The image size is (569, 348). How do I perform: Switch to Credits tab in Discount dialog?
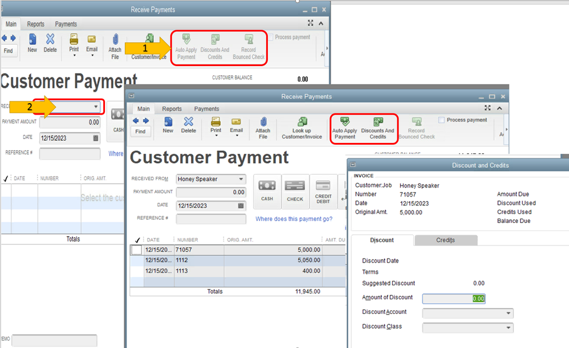tap(445, 240)
